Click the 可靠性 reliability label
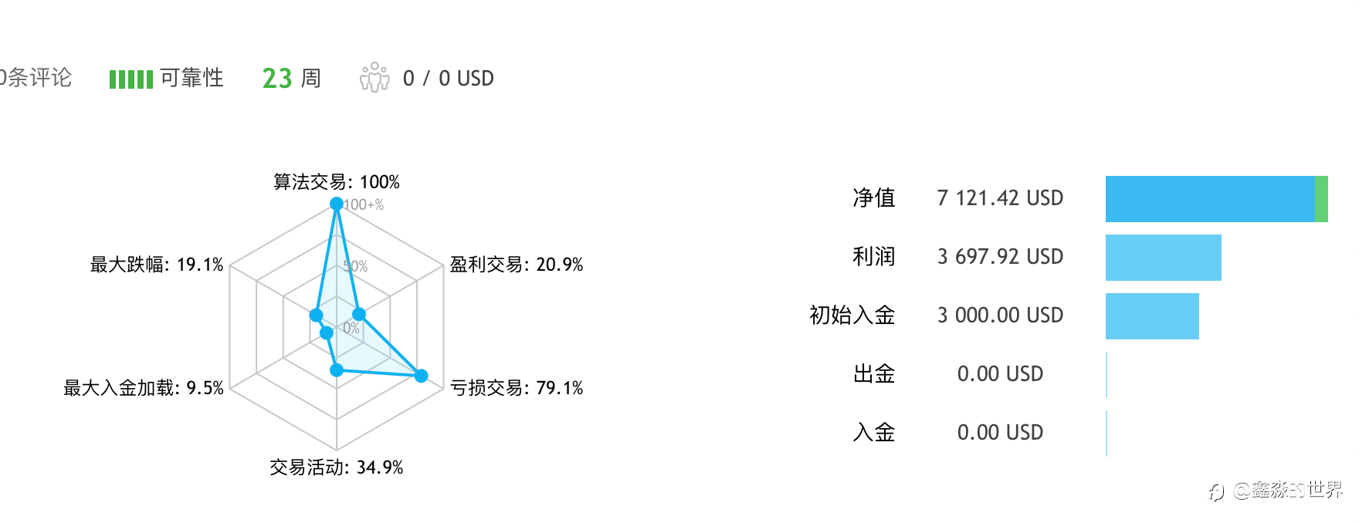 [191, 78]
